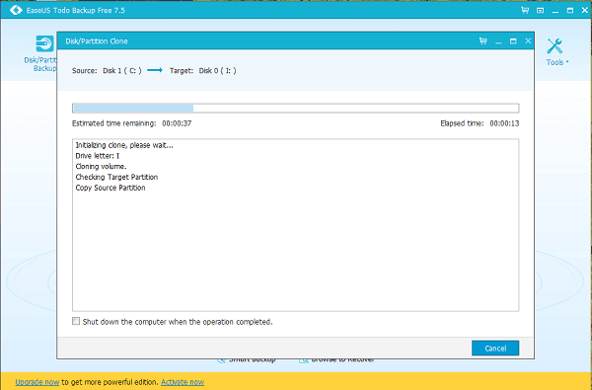This screenshot has height=390, width=592.
Task: Click the cart icon in main window title bar
Action: pos(525,10)
